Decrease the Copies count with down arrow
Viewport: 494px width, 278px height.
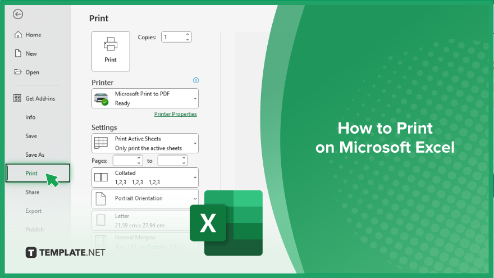pyautogui.click(x=187, y=40)
